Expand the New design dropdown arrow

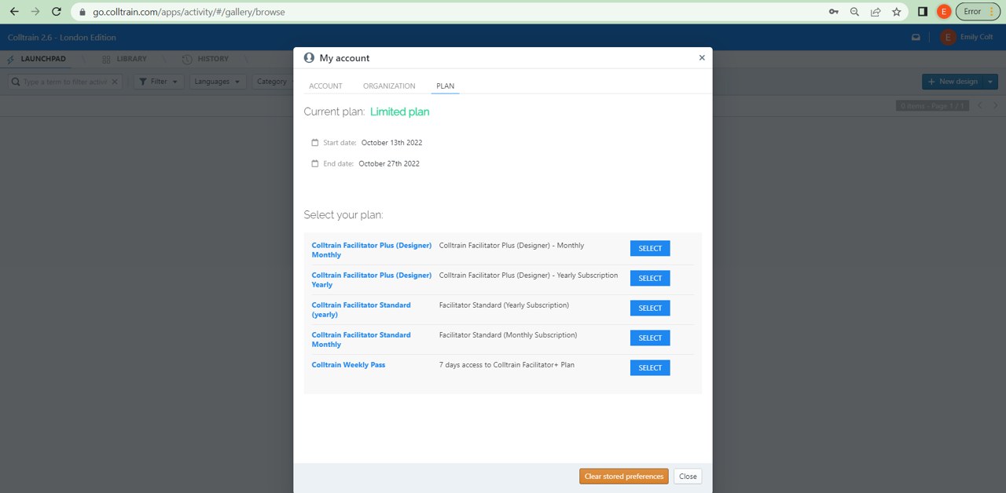[990, 82]
